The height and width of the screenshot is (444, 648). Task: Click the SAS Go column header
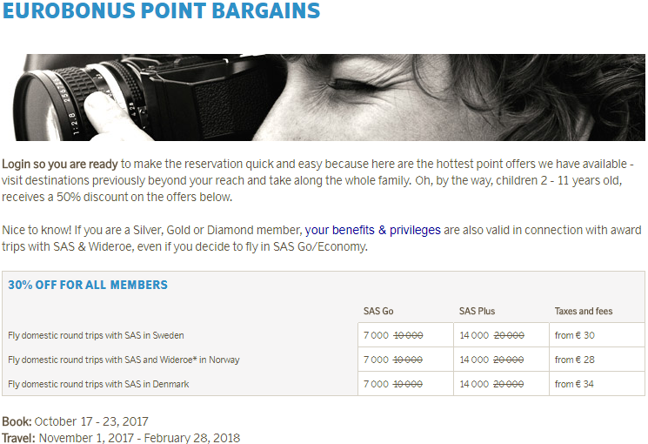tap(378, 311)
